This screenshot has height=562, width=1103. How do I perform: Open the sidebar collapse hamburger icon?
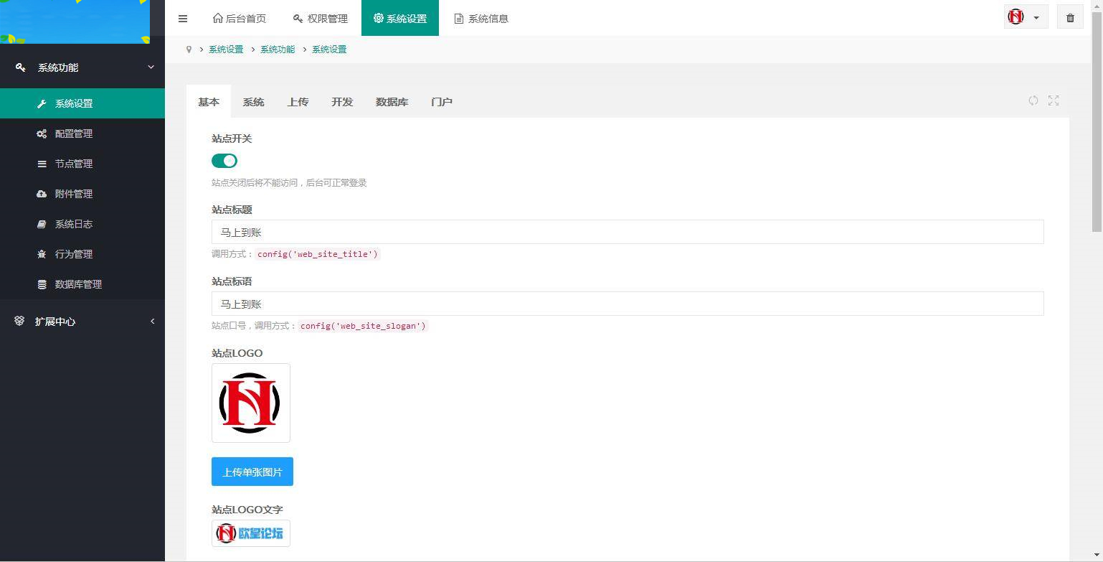(183, 18)
